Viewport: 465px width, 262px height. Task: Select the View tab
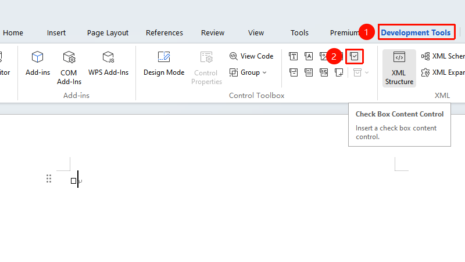pyautogui.click(x=256, y=33)
